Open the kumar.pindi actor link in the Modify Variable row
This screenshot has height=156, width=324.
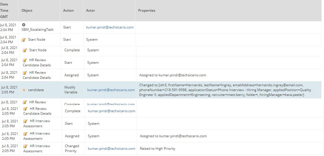pyautogui.click(x=111, y=90)
